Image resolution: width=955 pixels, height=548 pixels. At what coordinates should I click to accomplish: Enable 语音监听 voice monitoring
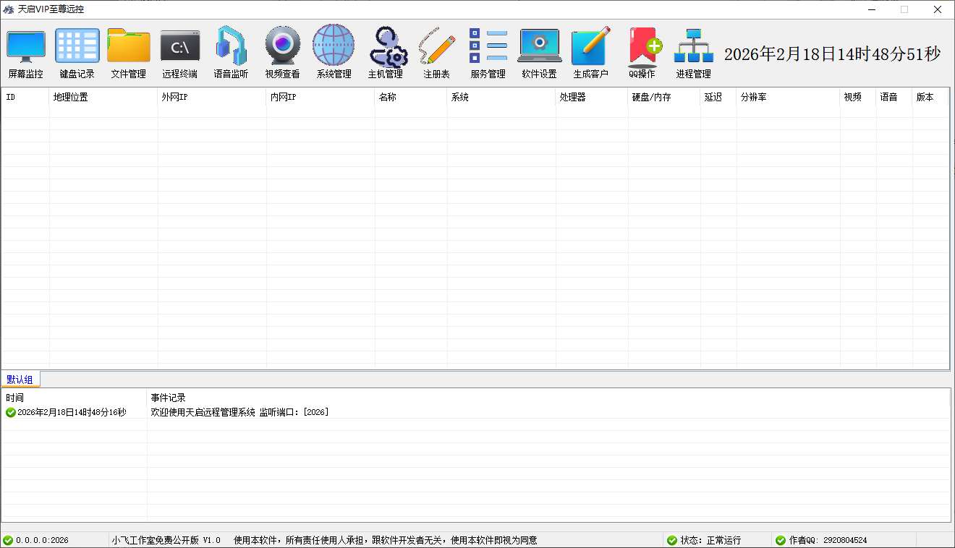(230, 52)
